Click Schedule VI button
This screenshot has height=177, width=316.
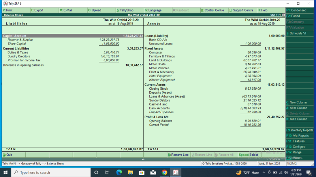300,33
